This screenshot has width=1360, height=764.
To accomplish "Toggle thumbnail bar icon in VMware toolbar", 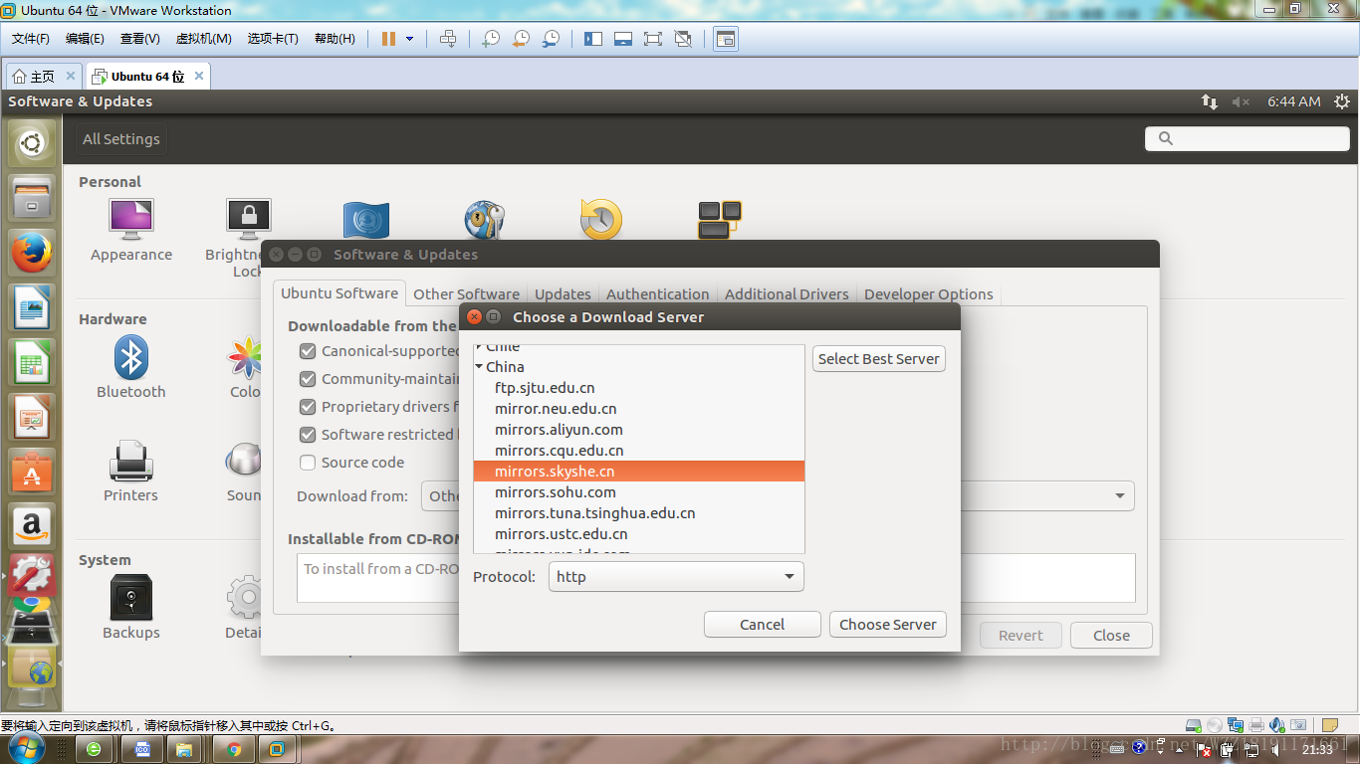I will point(623,39).
